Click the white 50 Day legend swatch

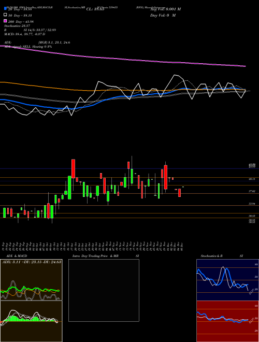(5, 15)
